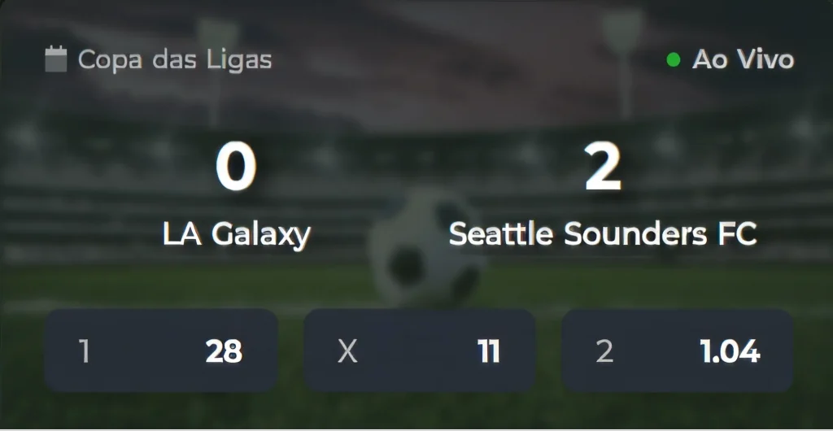Click the "1" label in home odds box

click(84, 352)
